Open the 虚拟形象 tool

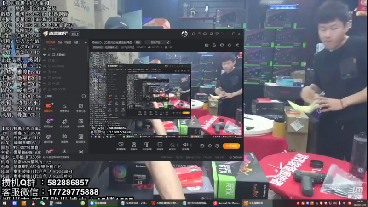pos(48,138)
